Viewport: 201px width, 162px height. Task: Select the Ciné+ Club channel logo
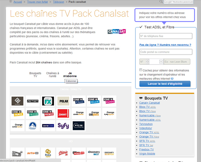point(94,101)
